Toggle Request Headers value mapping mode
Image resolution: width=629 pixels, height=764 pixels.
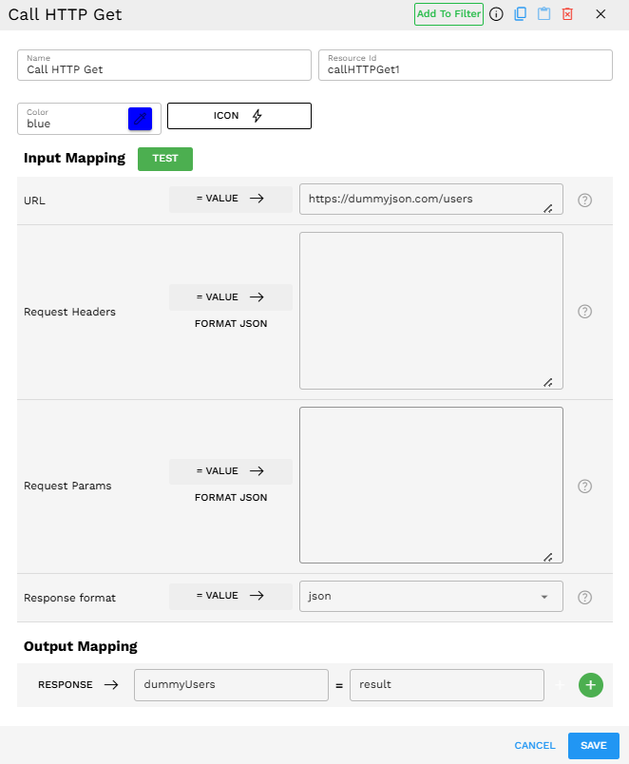231,297
